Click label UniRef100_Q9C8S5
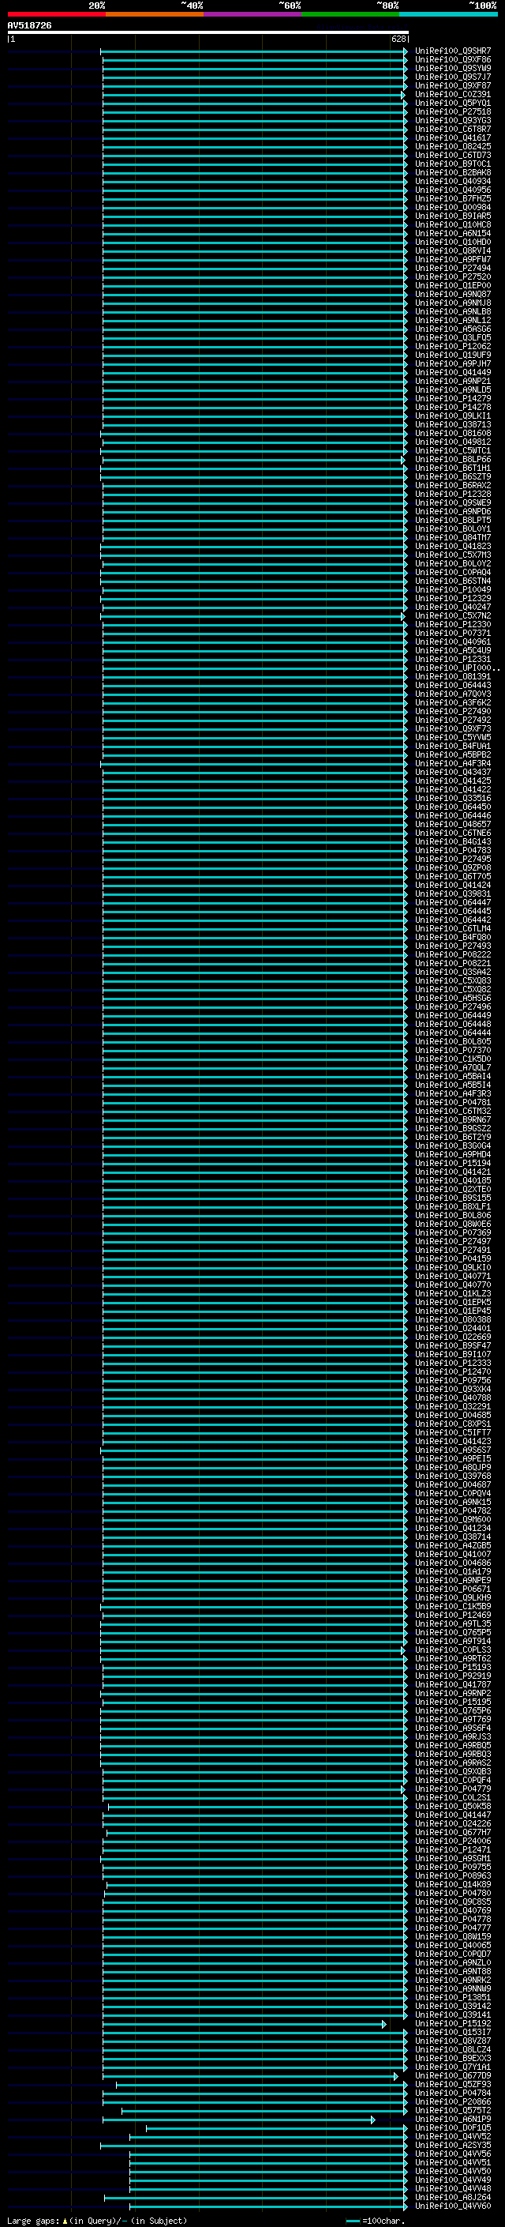 point(452,1901)
